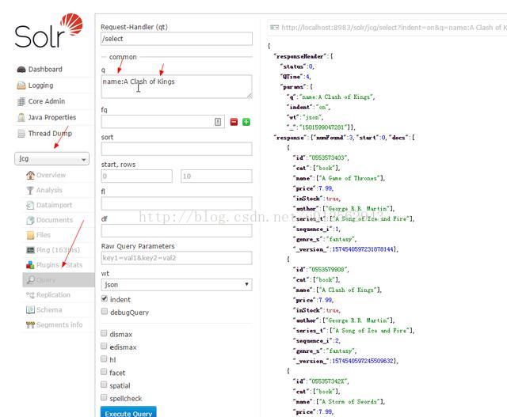Image resolution: width=507 pixels, height=417 pixels.
Task: Click the Plugins / Stats blocks icon
Action: 30,265
